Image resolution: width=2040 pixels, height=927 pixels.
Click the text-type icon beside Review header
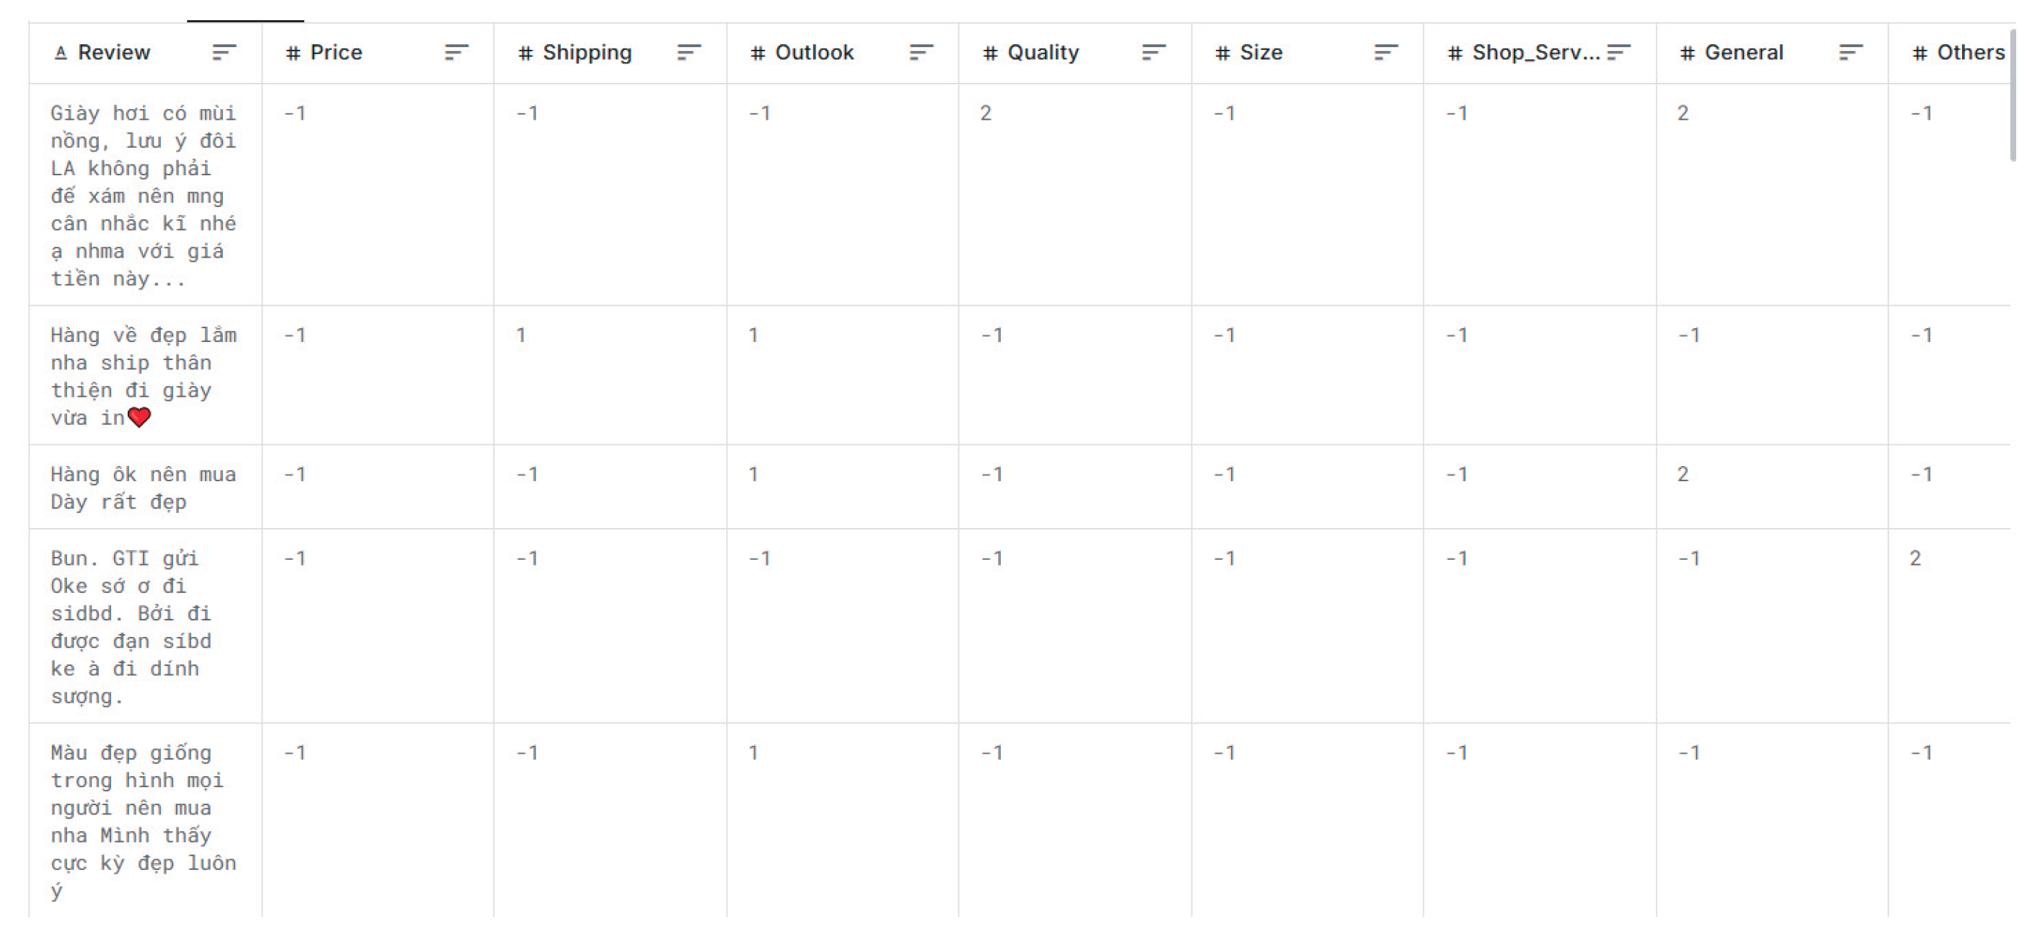coord(60,53)
